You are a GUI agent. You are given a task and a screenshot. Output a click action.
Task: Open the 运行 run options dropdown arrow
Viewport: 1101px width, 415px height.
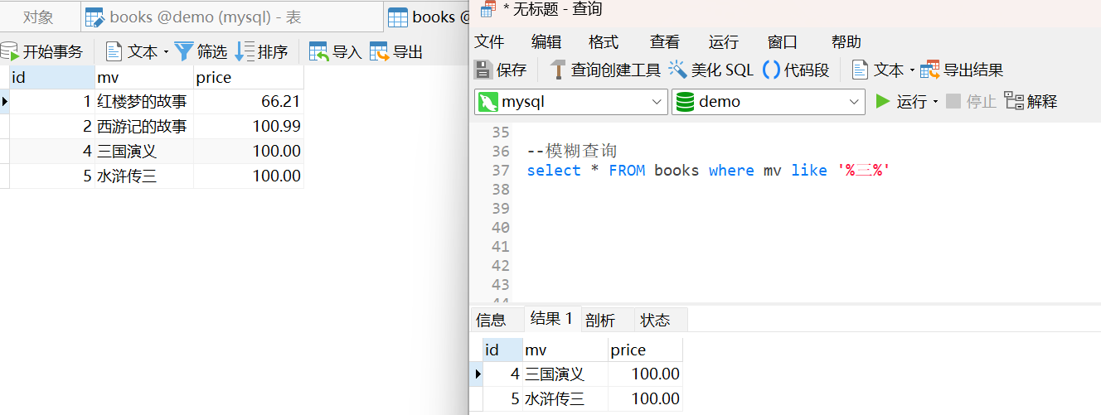click(935, 102)
